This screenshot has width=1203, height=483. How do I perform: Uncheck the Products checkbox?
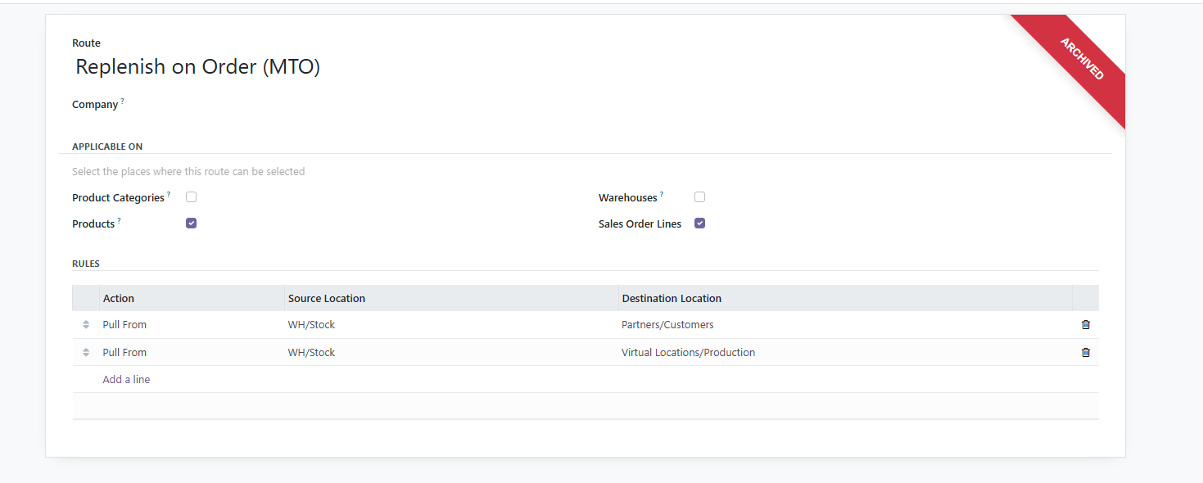pyautogui.click(x=191, y=223)
